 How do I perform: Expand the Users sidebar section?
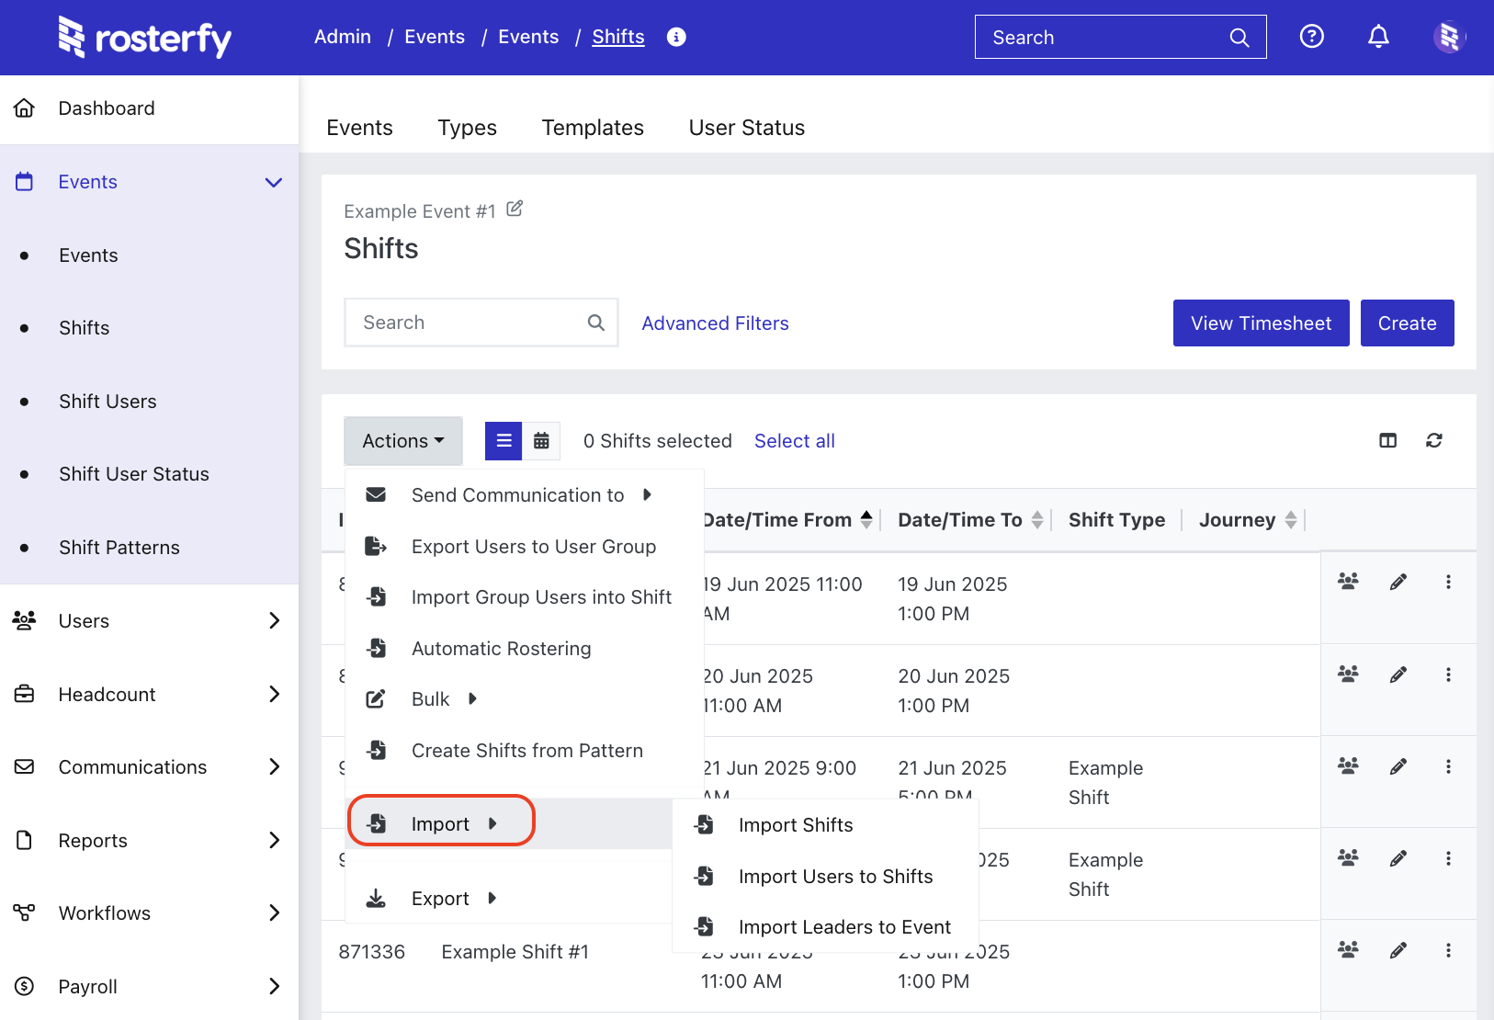pyautogui.click(x=274, y=621)
